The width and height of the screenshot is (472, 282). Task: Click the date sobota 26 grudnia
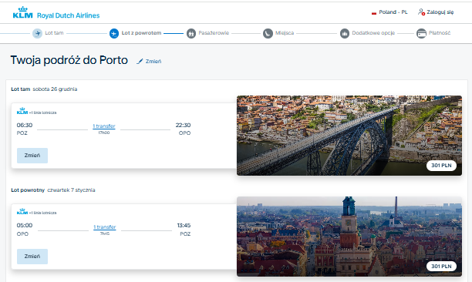pyautogui.click(x=55, y=89)
